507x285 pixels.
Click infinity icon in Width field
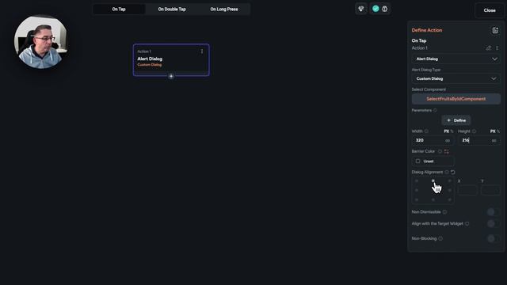coord(448,141)
